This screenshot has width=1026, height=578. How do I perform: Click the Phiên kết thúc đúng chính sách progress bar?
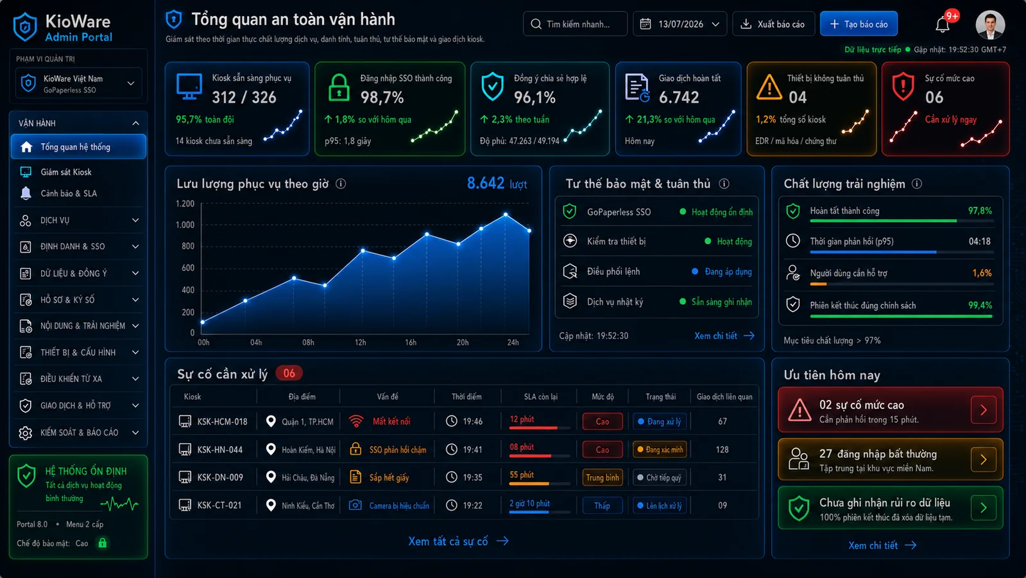pyautogui.click(x=902, y=315)
